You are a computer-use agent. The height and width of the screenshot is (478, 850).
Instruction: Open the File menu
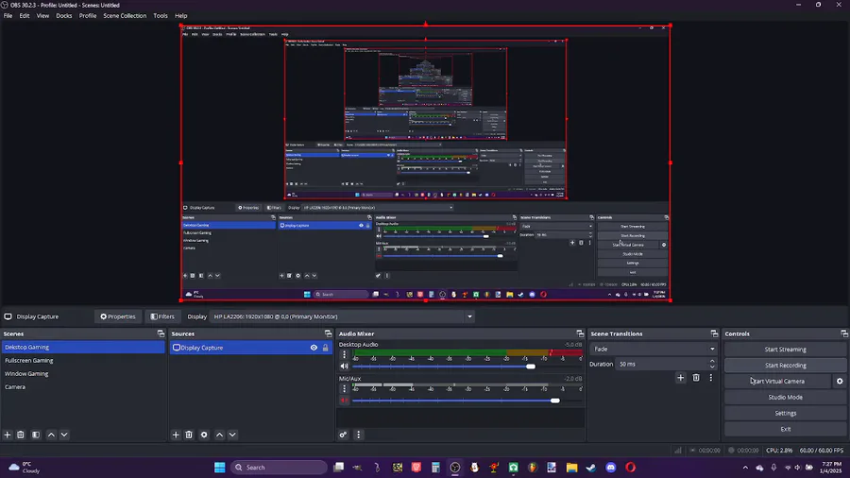tap(8, 16)
